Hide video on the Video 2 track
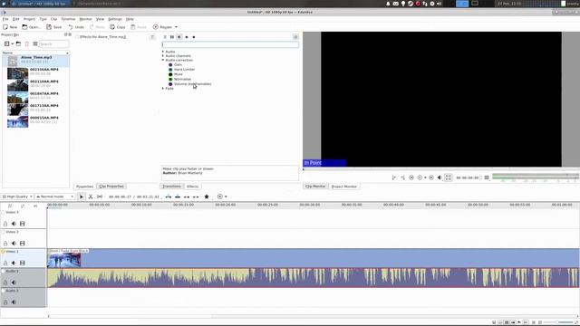Viewport: 580px width, 326px height. point(22,244)
